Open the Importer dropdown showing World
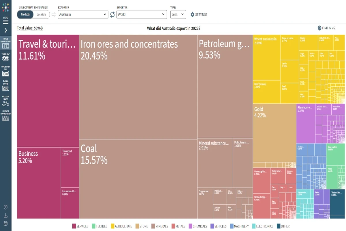Image resolution: width=346 pixels, height=231 pixels. [141, 14]
